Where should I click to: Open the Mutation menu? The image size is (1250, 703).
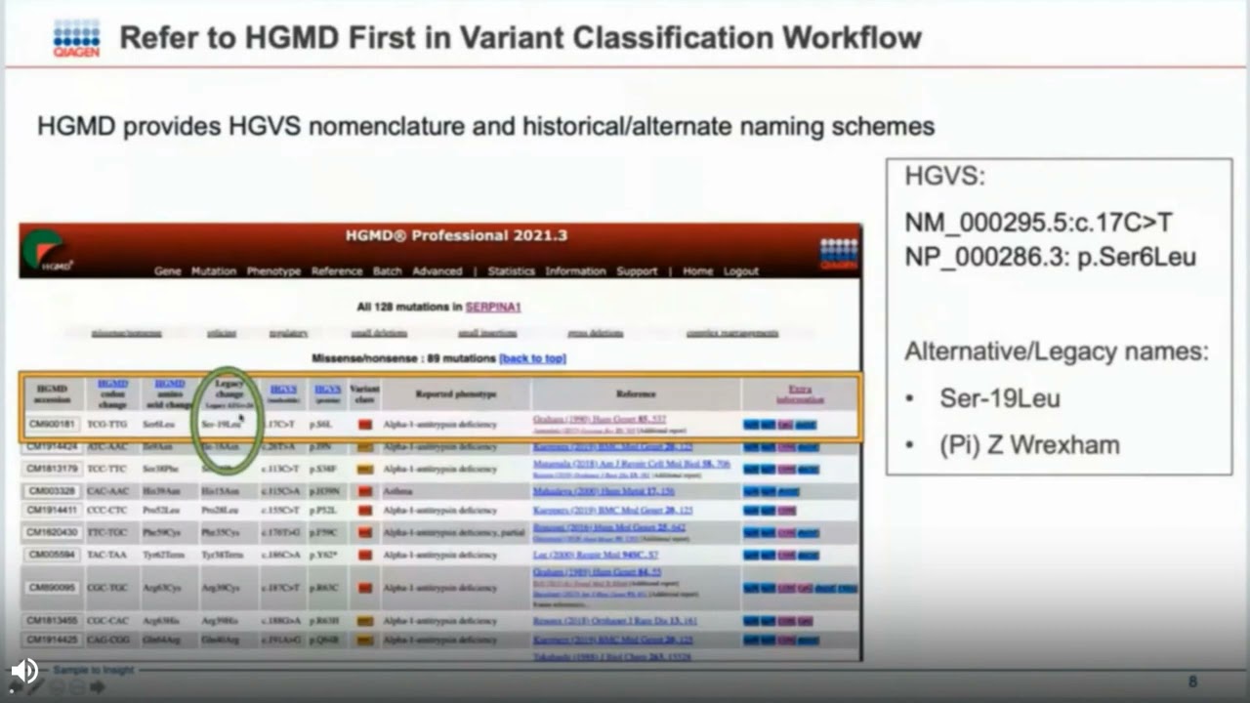coord(214,271)
